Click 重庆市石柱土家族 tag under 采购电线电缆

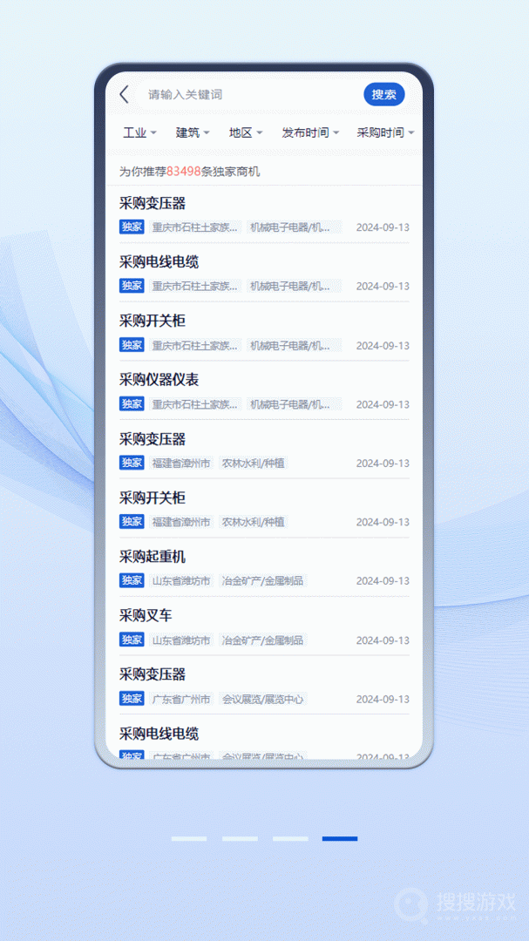195,287
